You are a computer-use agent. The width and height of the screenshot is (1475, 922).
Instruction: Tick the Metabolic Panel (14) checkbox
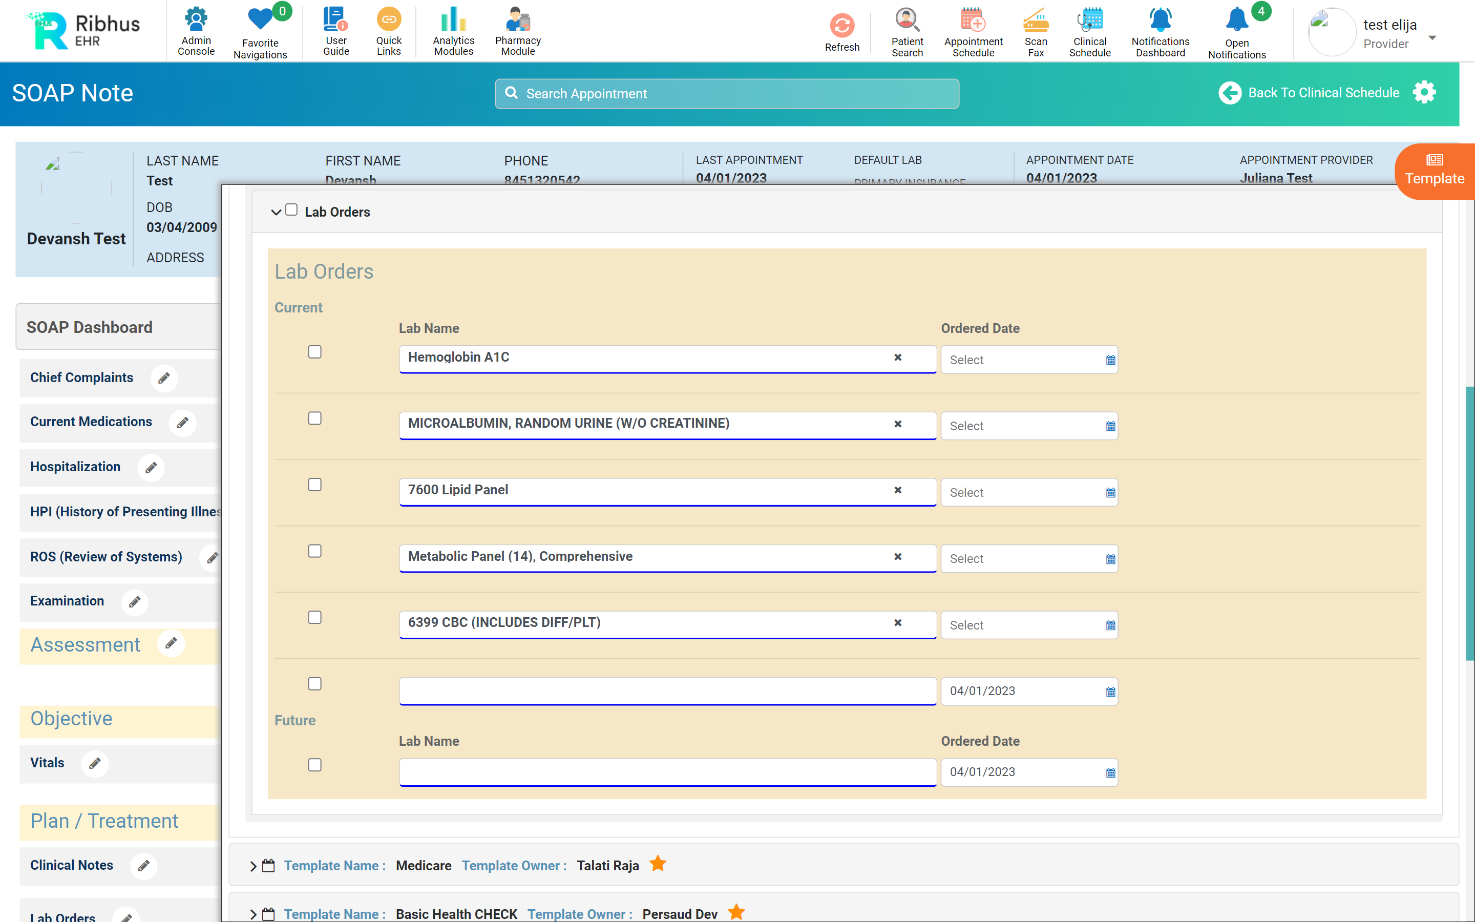[x=314, y=551]
